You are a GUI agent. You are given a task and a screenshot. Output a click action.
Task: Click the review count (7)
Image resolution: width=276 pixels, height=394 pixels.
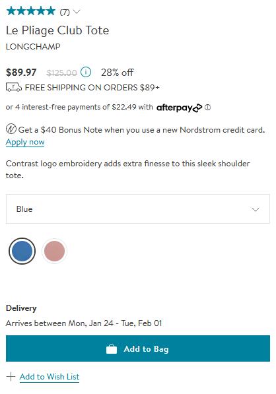coord(65,12)
